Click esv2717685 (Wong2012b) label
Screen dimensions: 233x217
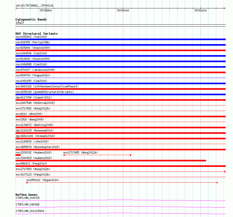click(x=81, y=152)
